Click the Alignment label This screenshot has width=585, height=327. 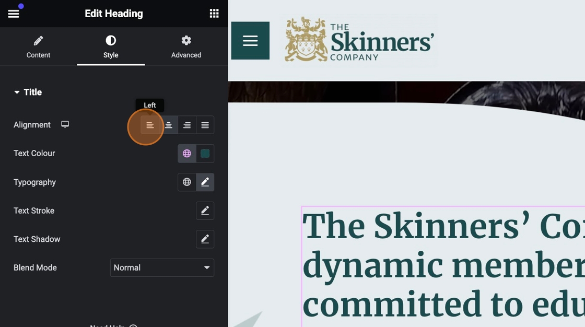(32, 125)
